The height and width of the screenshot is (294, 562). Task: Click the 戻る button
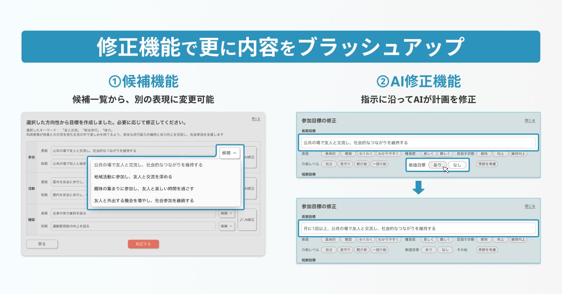pos(42,244)
